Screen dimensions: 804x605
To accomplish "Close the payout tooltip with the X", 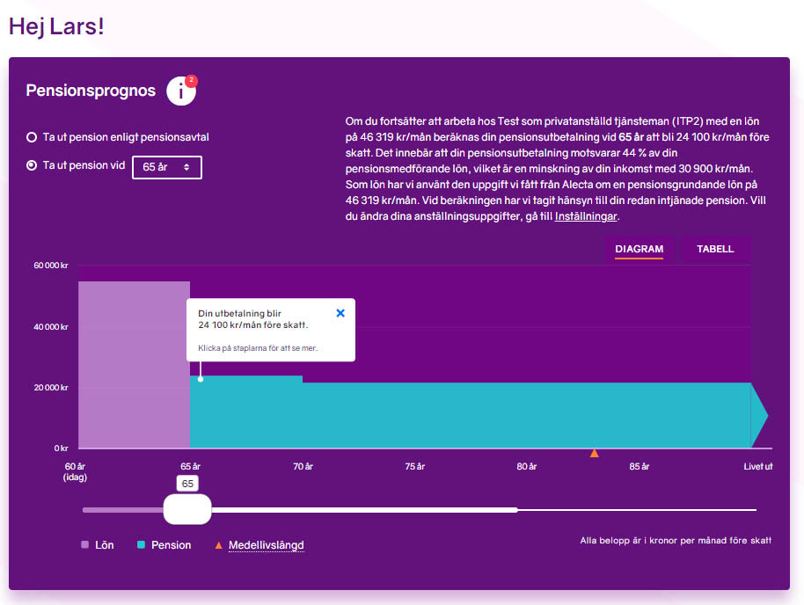I will (340, 313).
